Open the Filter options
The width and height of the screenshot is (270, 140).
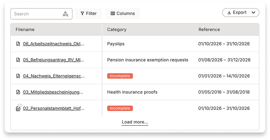[88, 13]
